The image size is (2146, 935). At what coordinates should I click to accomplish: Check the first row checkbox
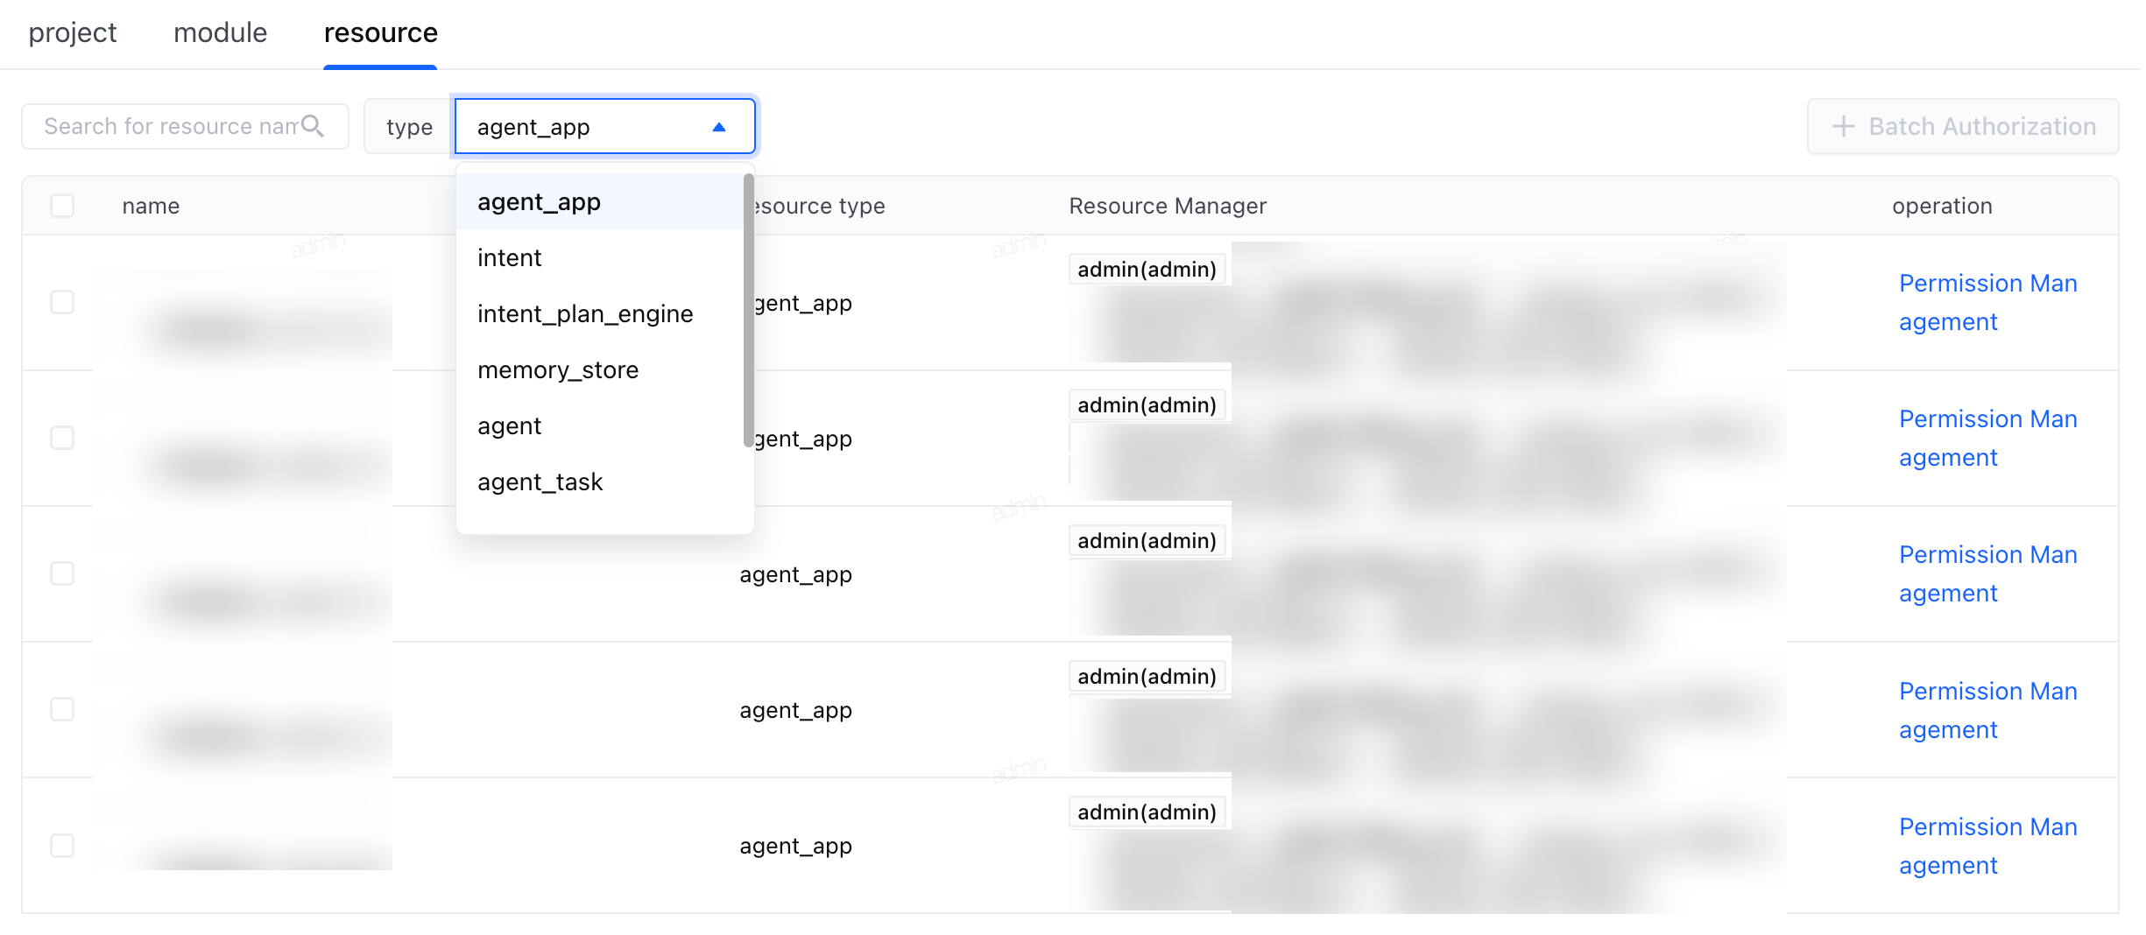click(62, 302)
